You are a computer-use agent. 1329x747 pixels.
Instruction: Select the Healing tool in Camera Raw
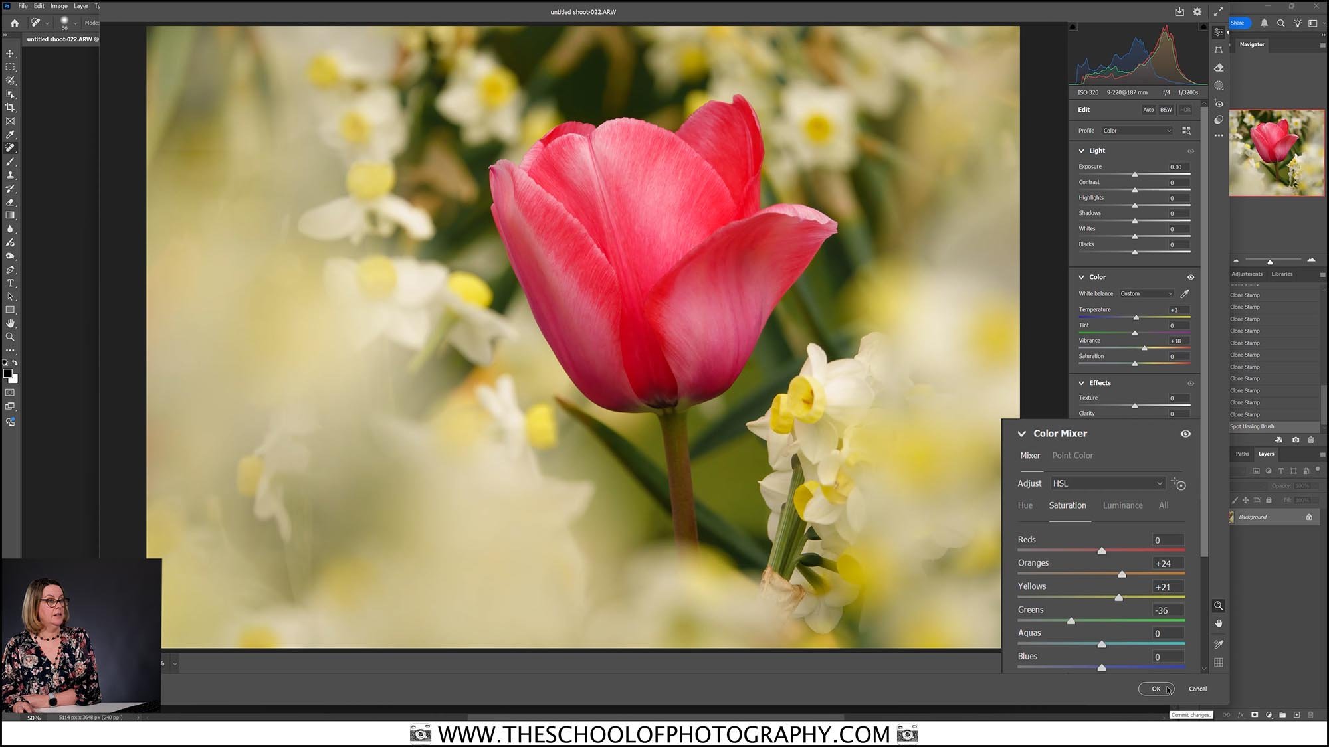1219,68
